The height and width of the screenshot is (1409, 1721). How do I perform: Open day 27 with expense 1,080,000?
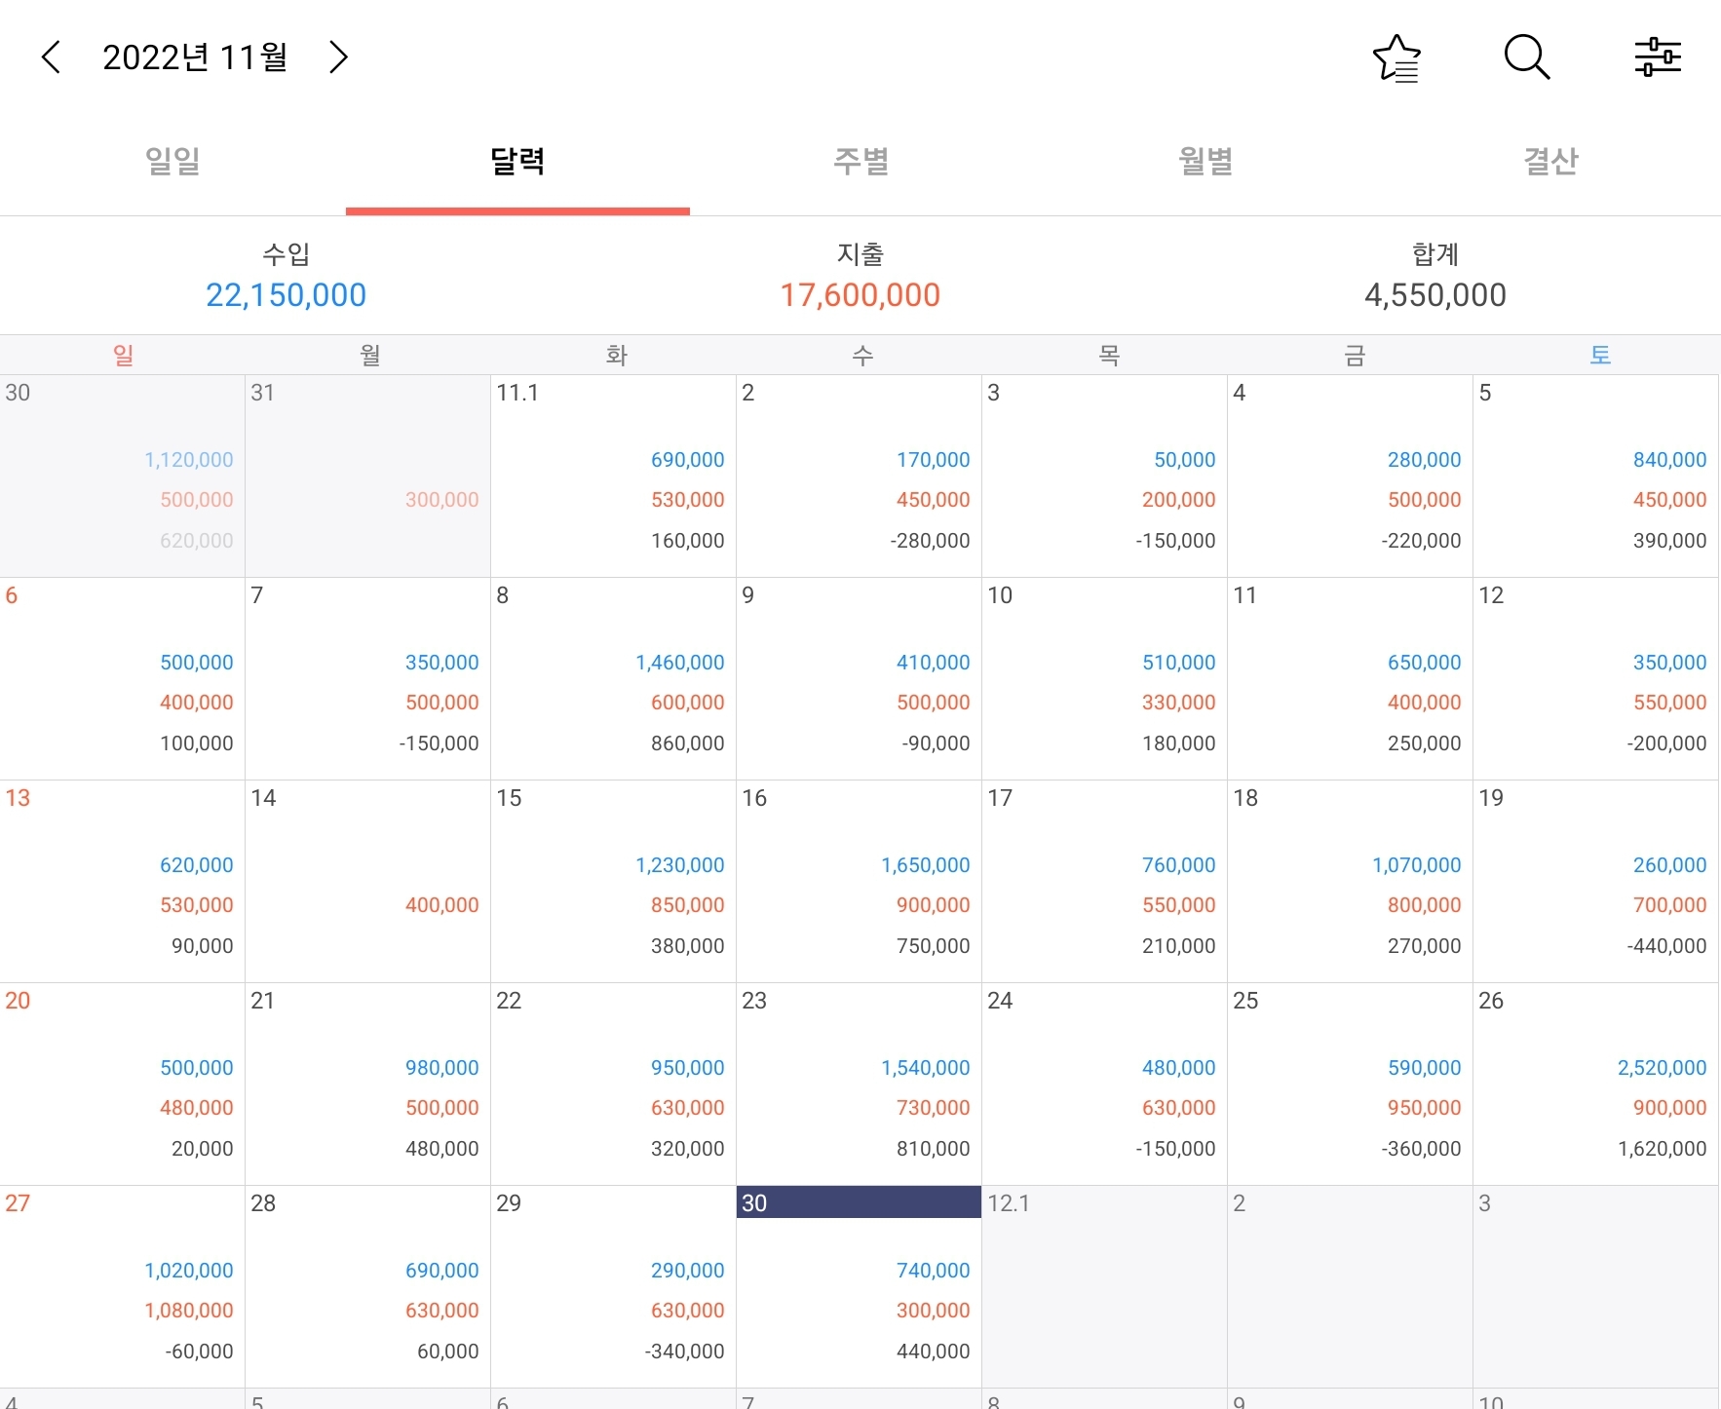[122, 1286]
